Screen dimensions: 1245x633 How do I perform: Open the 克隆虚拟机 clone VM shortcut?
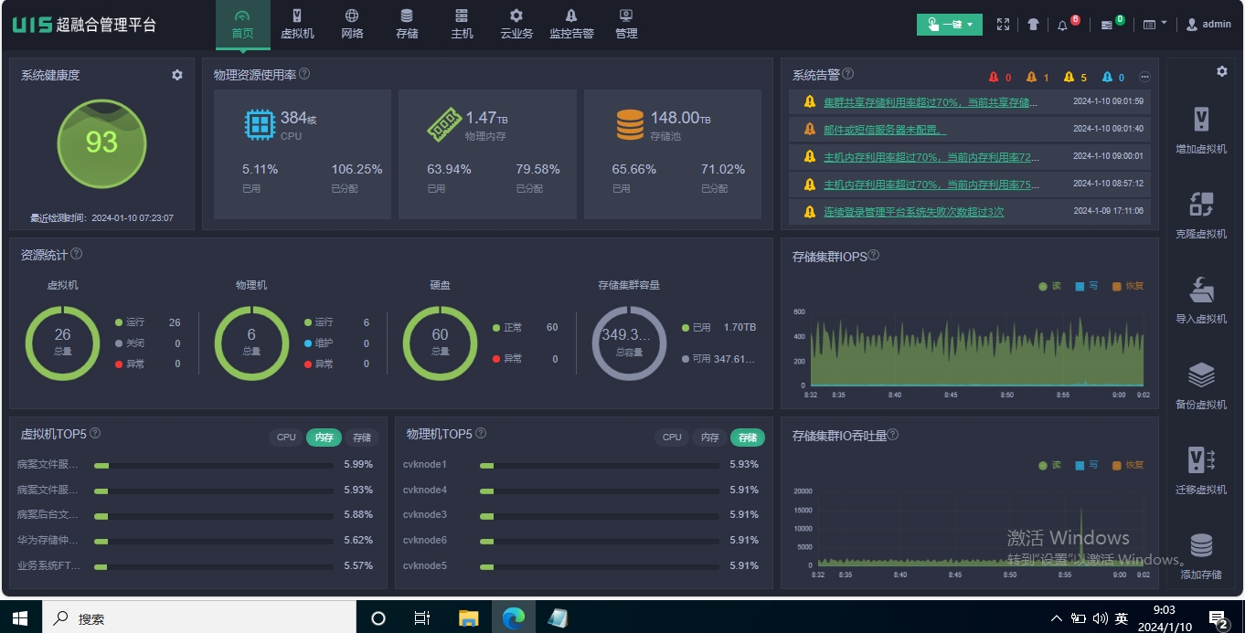pos(1201,204)
